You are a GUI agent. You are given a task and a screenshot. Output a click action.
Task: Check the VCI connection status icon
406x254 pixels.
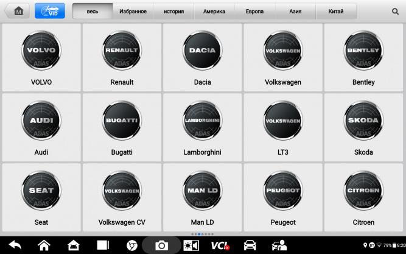(x=220, y=245)
